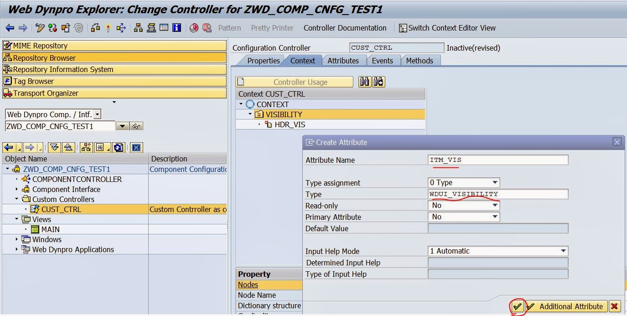This screenshot has width=627, height=316.
Task: Activate the controller using the matchstick icon
Action: tap(108, 28)
